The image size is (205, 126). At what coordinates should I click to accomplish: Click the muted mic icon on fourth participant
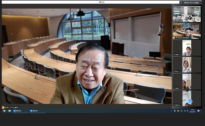(174, 71)
